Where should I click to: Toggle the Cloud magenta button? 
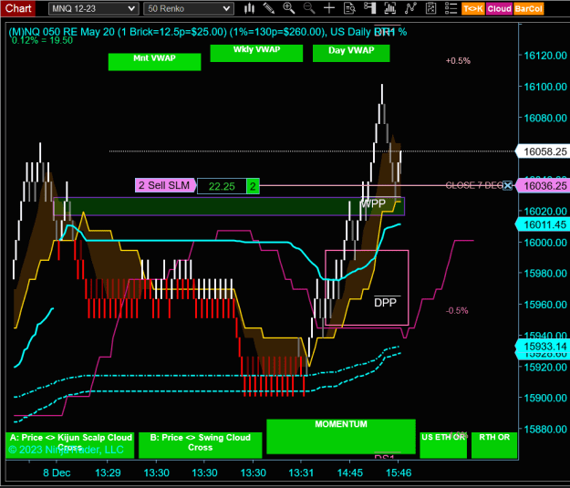pos(499,9)
